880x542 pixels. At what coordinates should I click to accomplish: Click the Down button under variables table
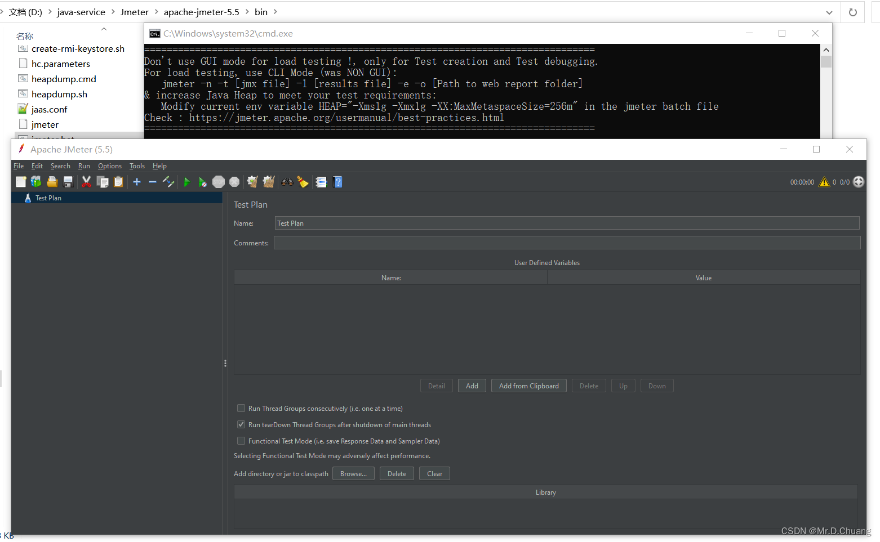(657, 386)
